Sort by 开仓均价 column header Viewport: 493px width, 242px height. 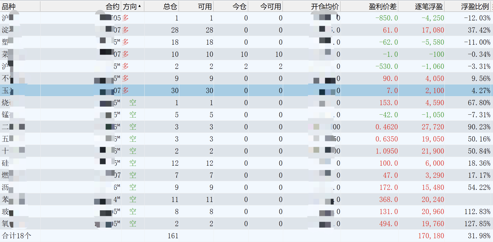click(325, 6)
